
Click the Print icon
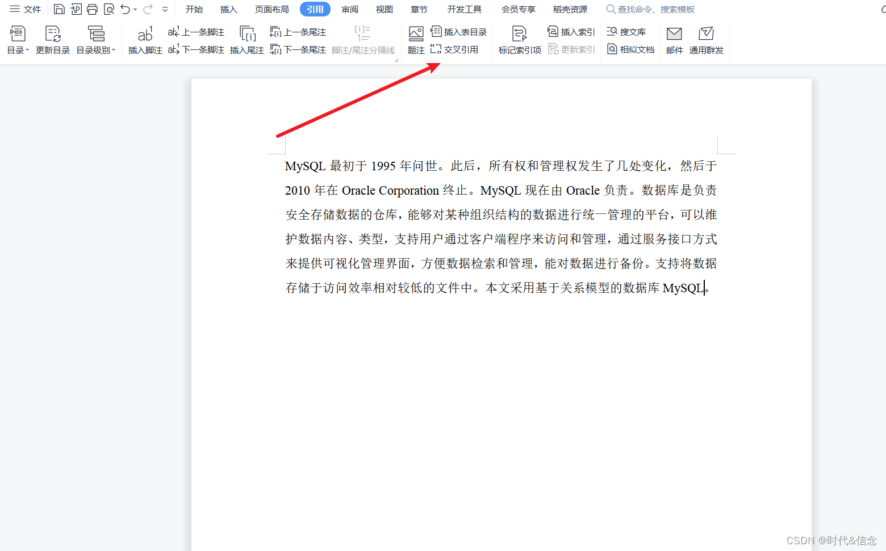coord(92,9)
